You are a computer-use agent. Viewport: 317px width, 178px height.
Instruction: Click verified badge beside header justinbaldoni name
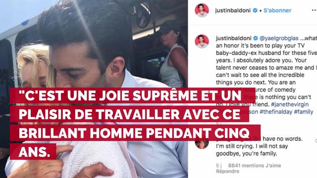click(255, 10)
